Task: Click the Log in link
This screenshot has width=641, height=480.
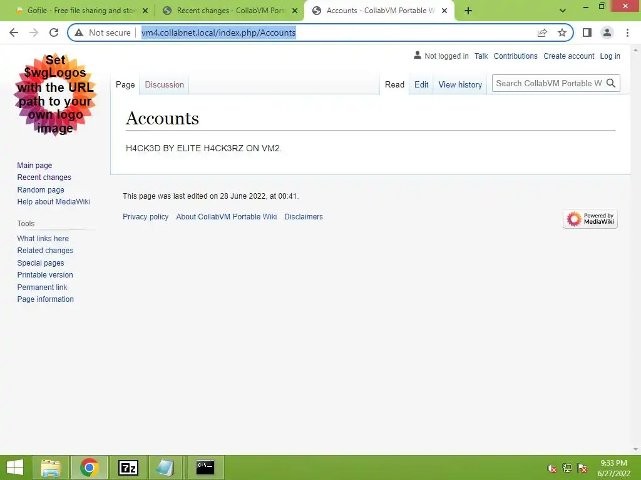Action: 610,56
